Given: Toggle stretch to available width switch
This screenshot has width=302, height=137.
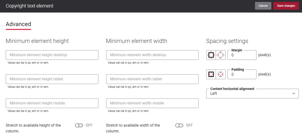Looking at the screenshot, I should click(x=179, y=125).
